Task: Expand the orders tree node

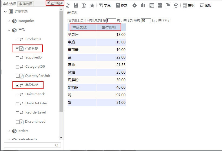Action: tap(9, 131)
